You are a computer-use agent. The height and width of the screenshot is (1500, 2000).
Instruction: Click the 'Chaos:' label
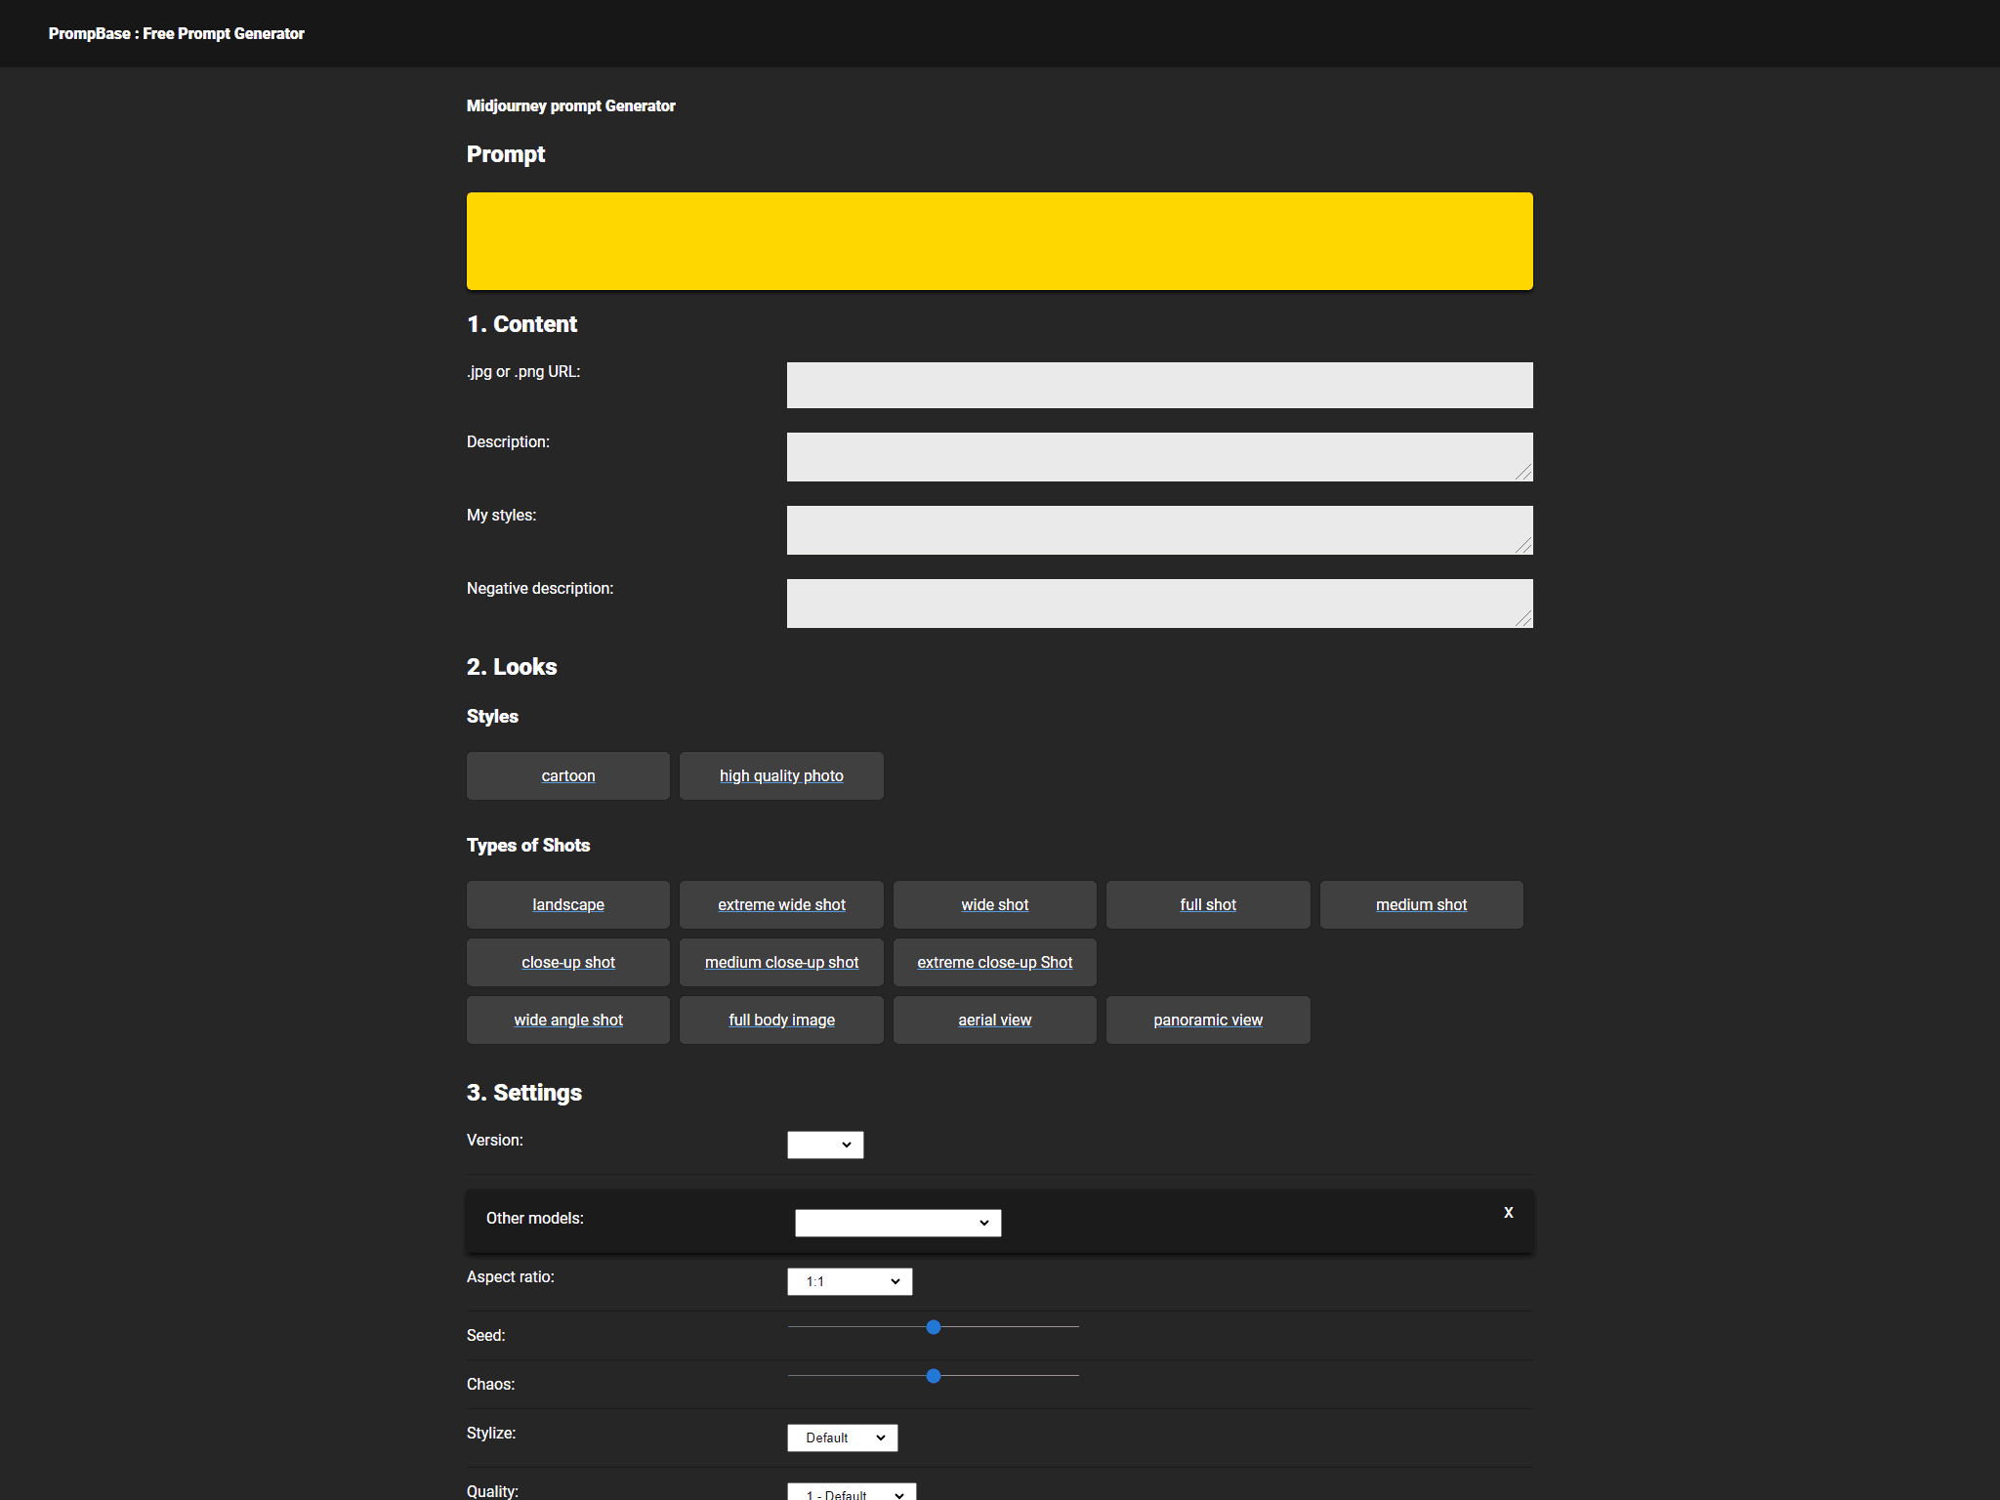[490, 1384]
